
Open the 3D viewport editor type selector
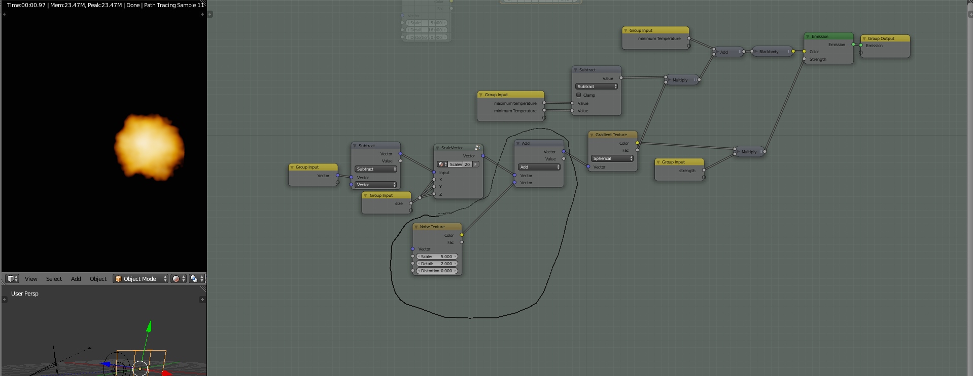13,279
